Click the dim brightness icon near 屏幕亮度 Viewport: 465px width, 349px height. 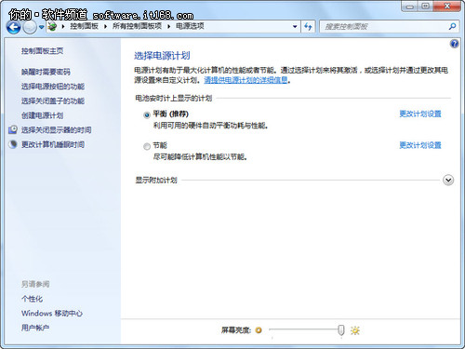(259, 330)
